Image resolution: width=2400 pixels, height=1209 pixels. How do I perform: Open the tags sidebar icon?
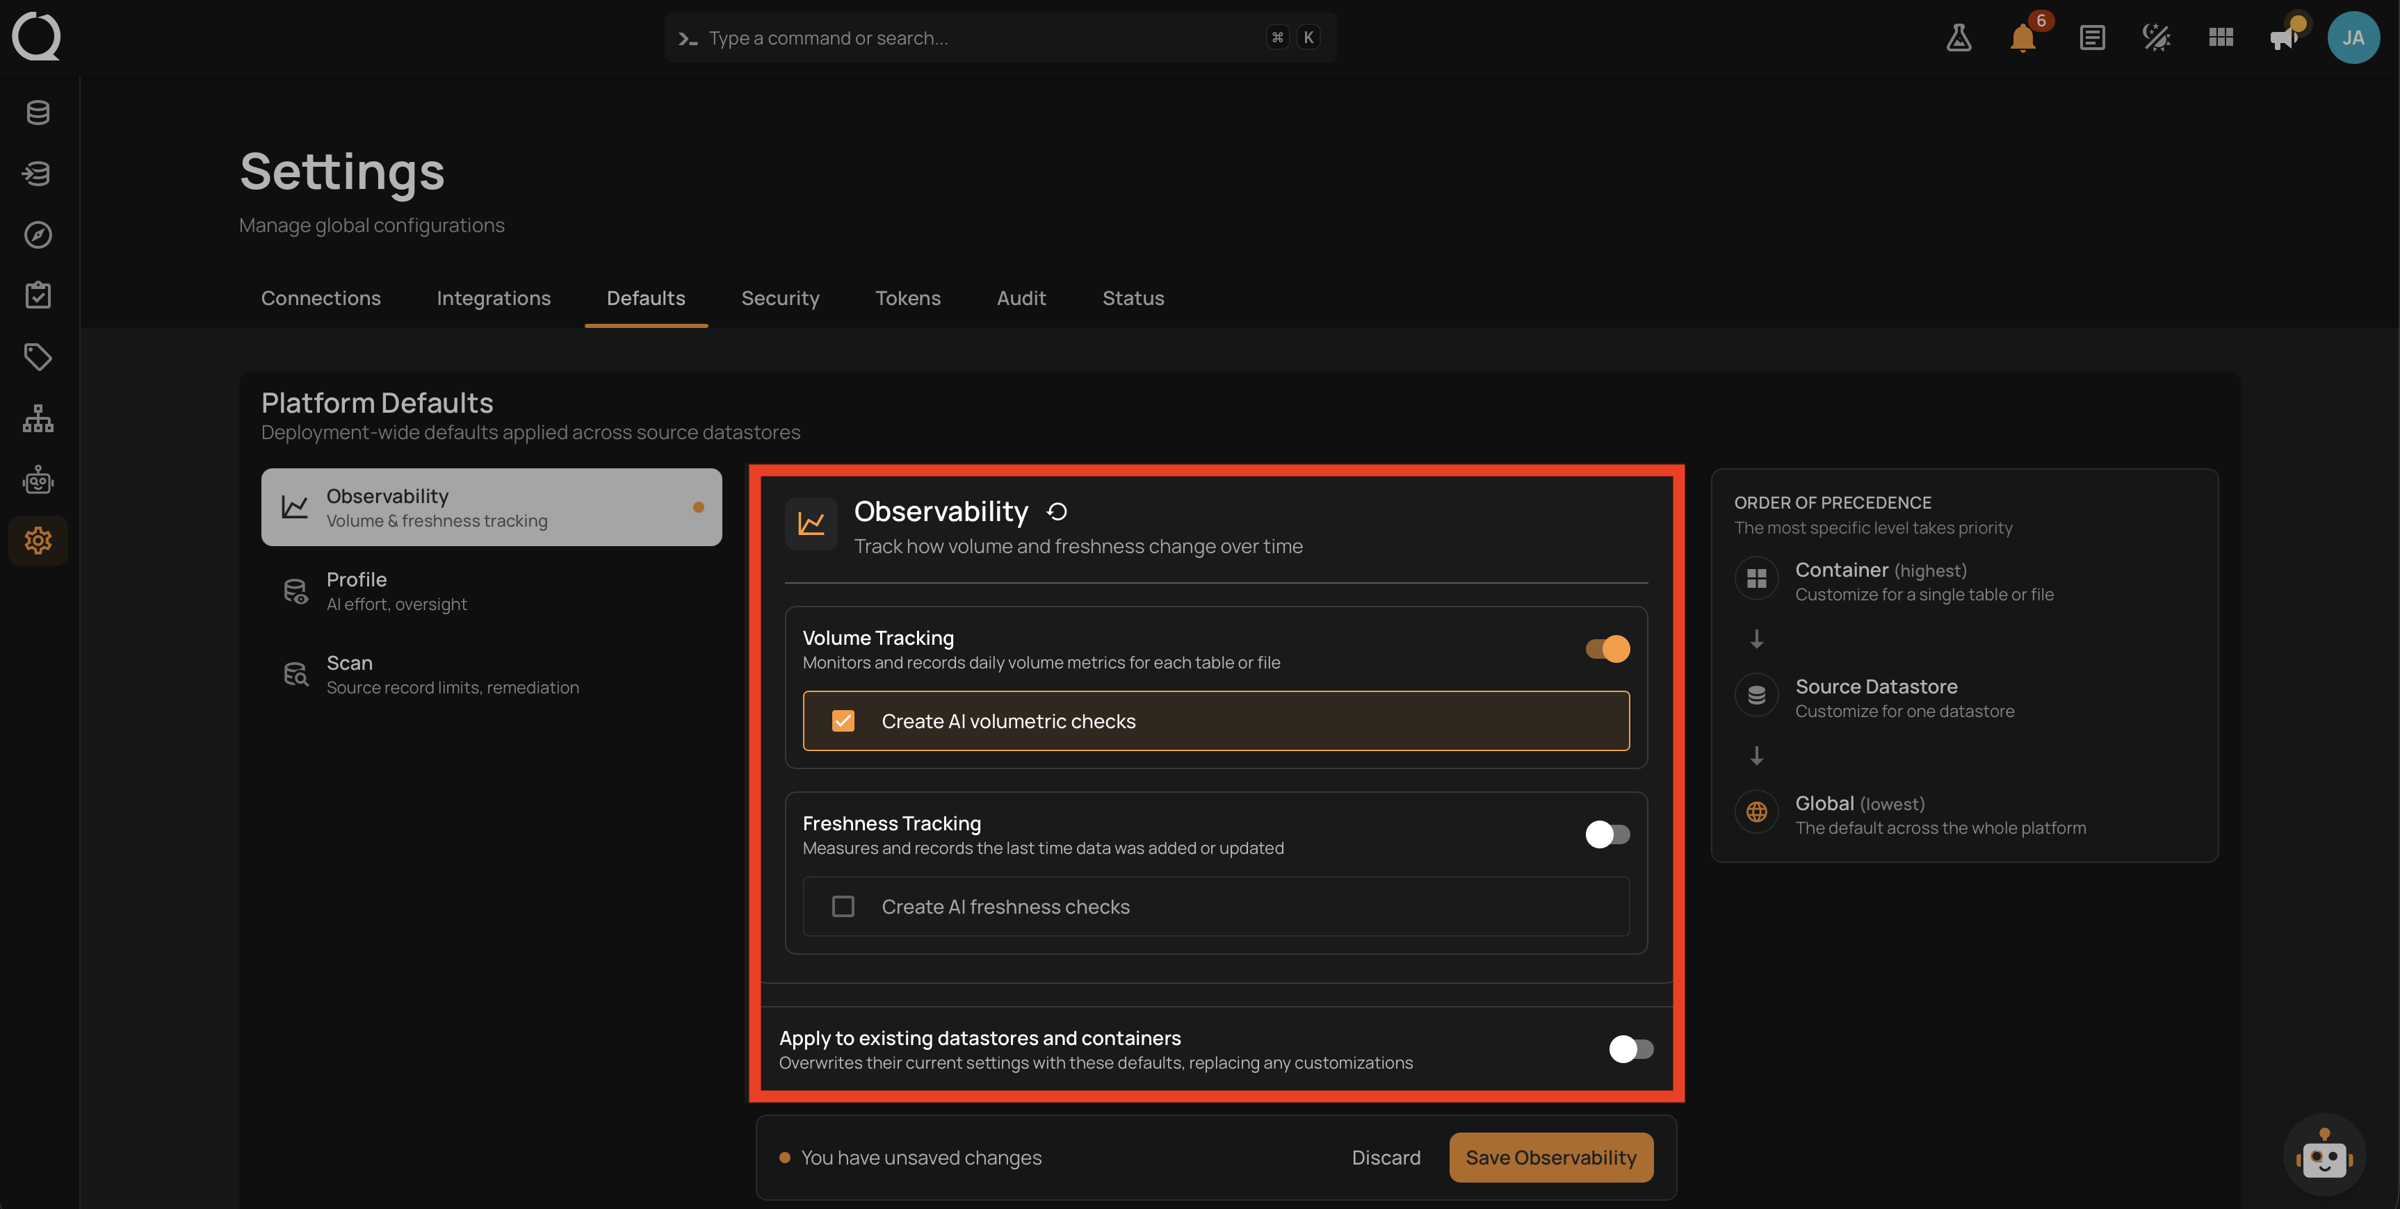(38, 356)
